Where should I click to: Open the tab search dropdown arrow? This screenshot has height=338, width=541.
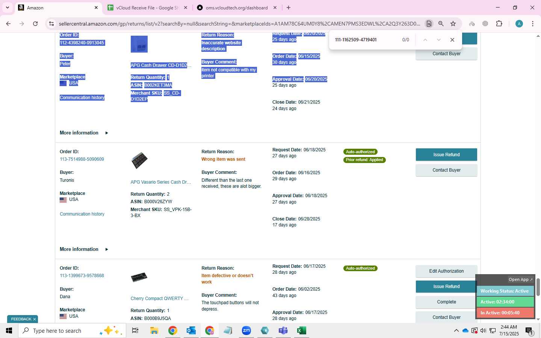[x=7, y=8]
